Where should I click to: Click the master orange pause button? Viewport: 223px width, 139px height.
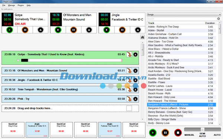165,133
